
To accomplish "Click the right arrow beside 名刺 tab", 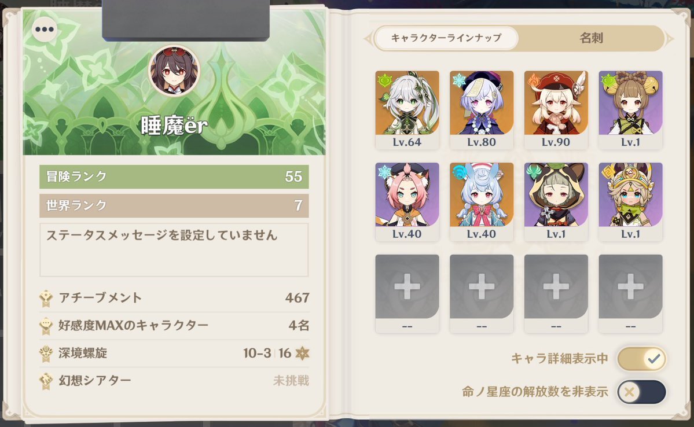I will [x=669, y=39].
